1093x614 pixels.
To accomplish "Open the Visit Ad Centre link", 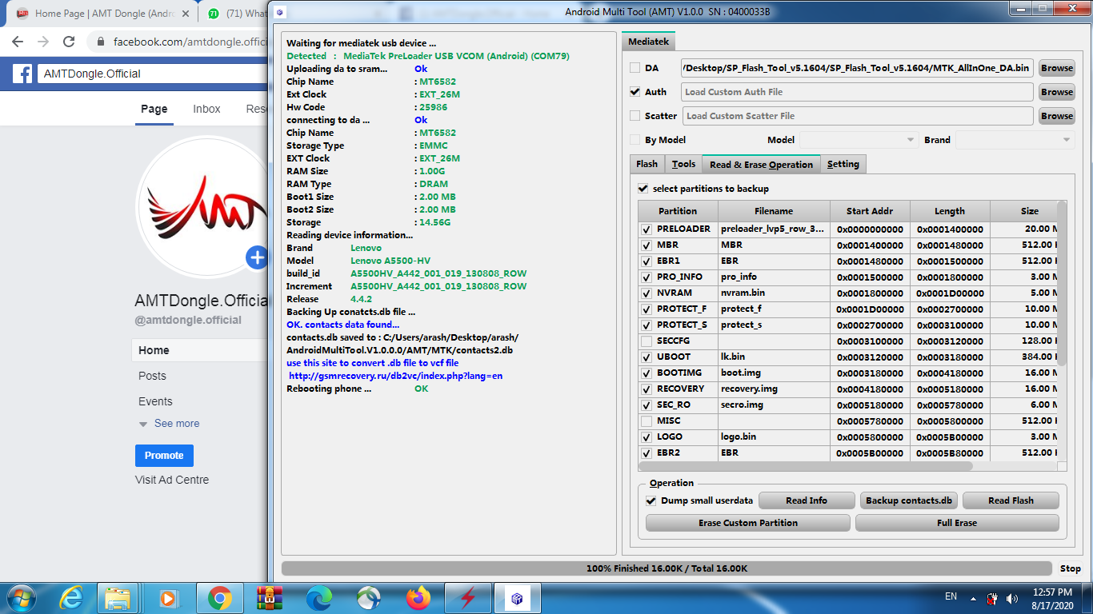I will [172, 480].
